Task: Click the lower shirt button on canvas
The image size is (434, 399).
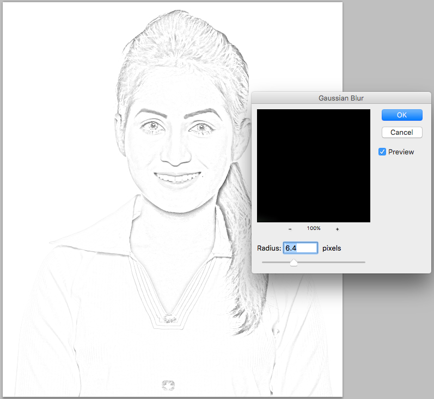Action: tap(168, 385)
